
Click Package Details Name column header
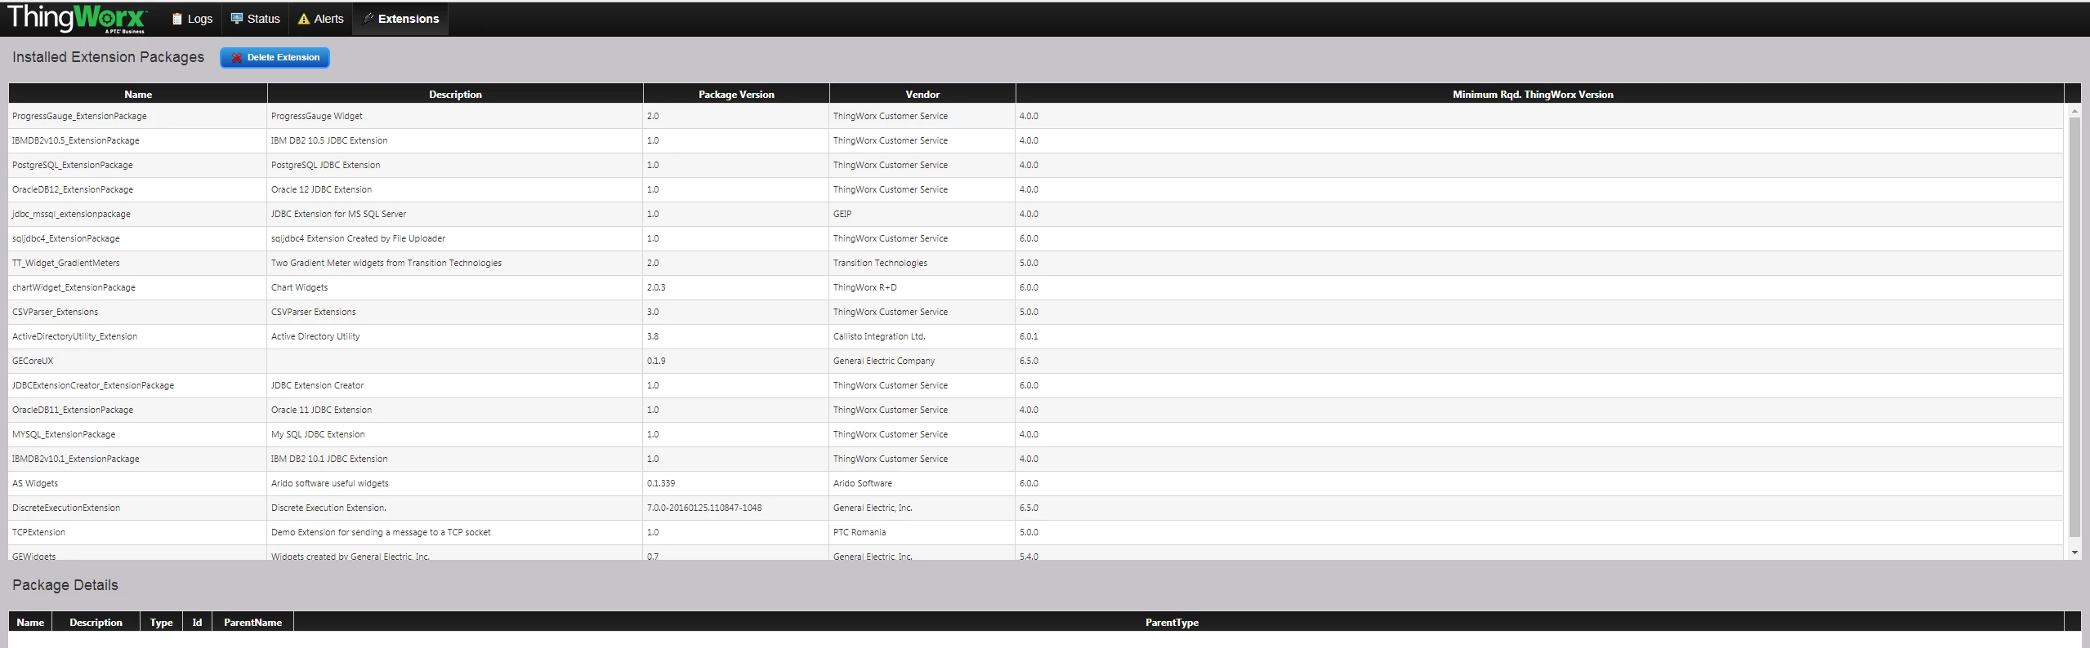click(30, 622)
